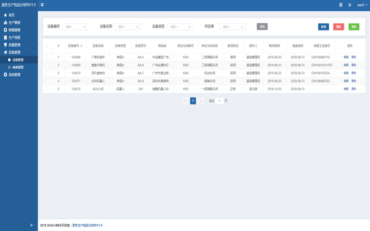
Task: Collapse the sidebar with the bottom arrow
Action: 31,225
